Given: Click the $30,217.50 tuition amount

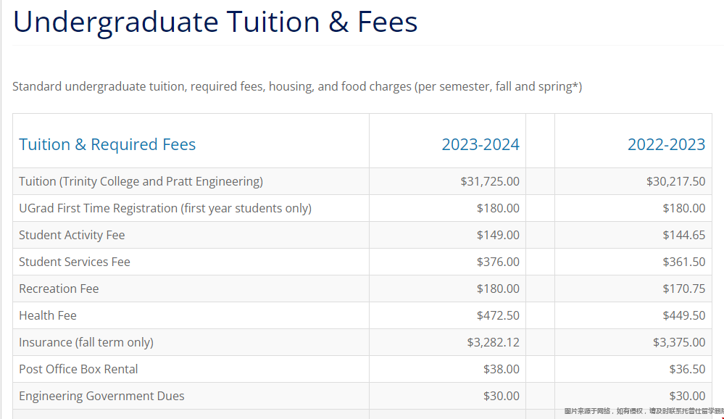Looking at the screenshot, I should pyautogui.click(x=675, y=181).
